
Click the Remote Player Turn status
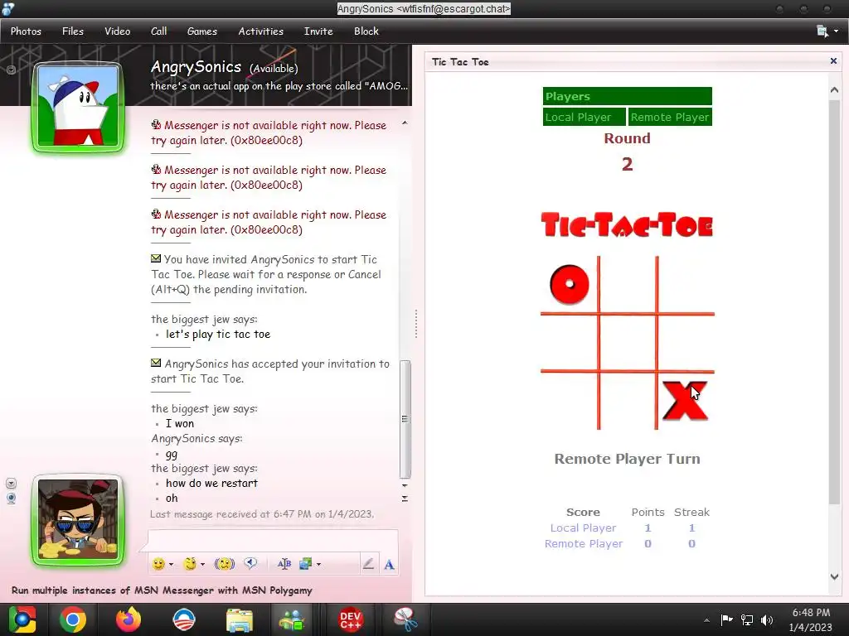click(627, 459)
